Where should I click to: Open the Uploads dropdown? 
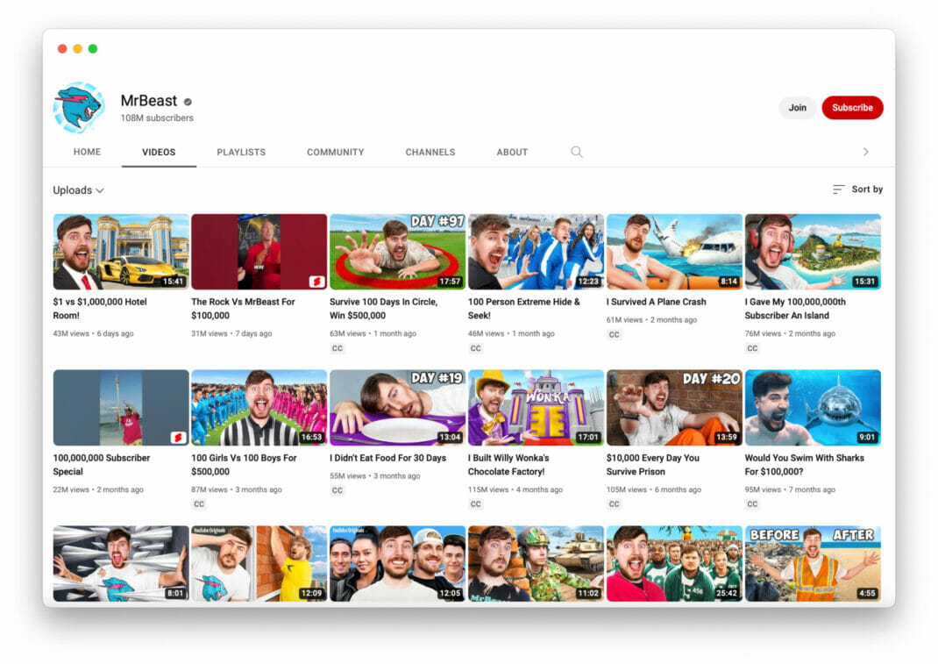78,189
